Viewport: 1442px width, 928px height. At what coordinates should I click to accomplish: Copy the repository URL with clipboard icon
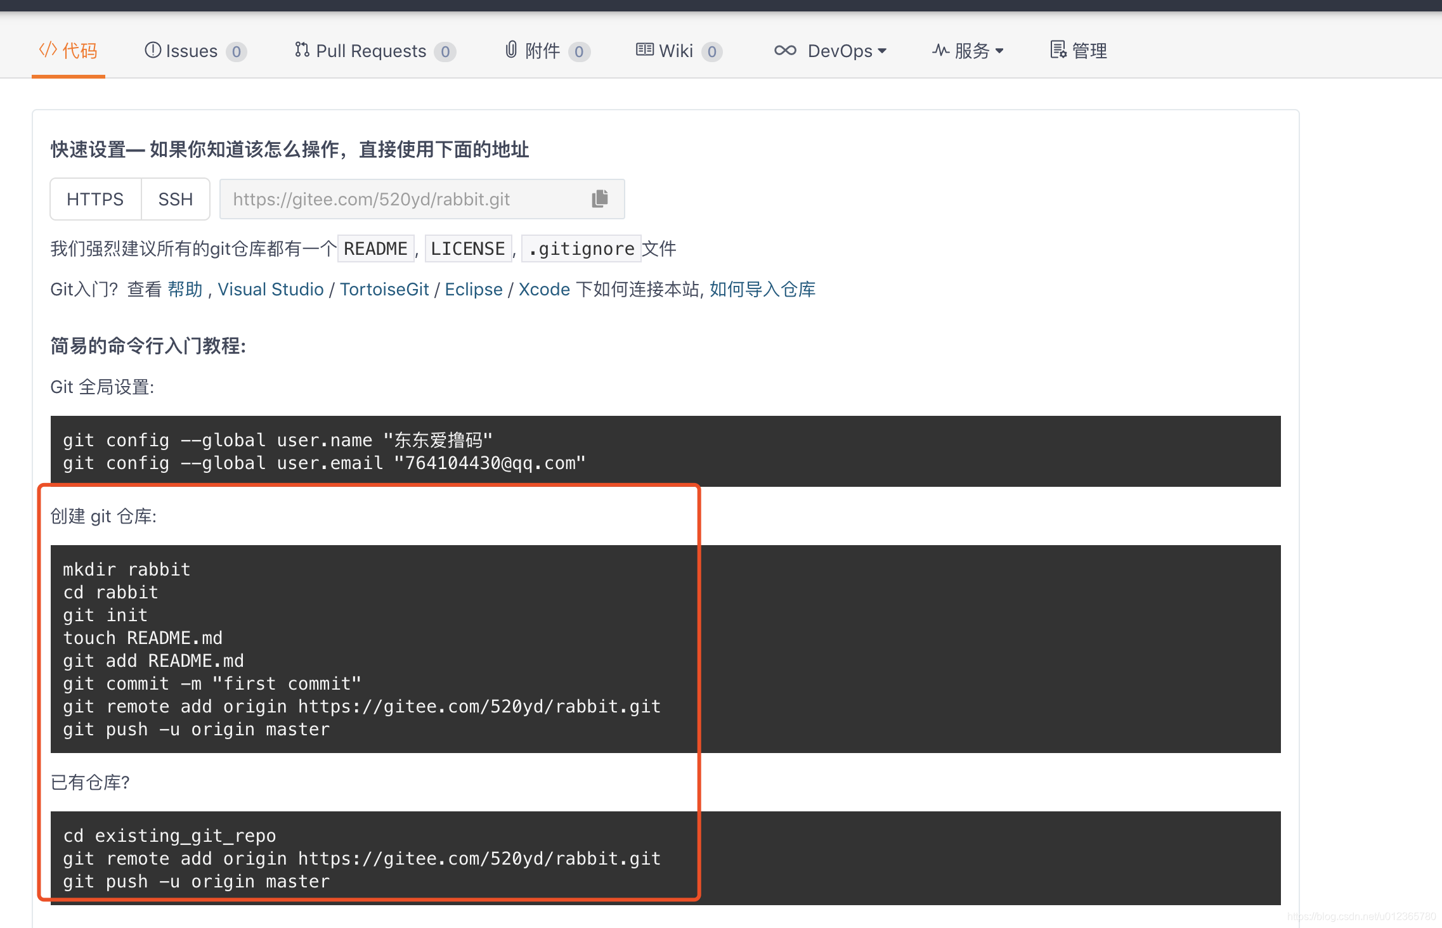pos(600,198)
